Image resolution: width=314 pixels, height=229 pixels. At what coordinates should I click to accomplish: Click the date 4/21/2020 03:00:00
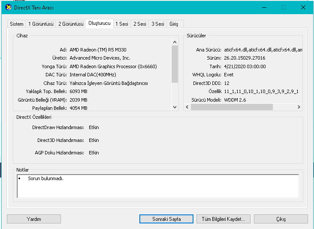click(245, 66)
